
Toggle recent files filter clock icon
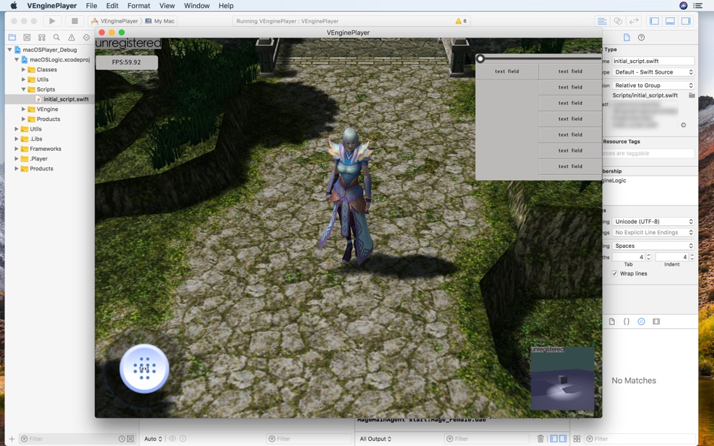tap(122, 438)
